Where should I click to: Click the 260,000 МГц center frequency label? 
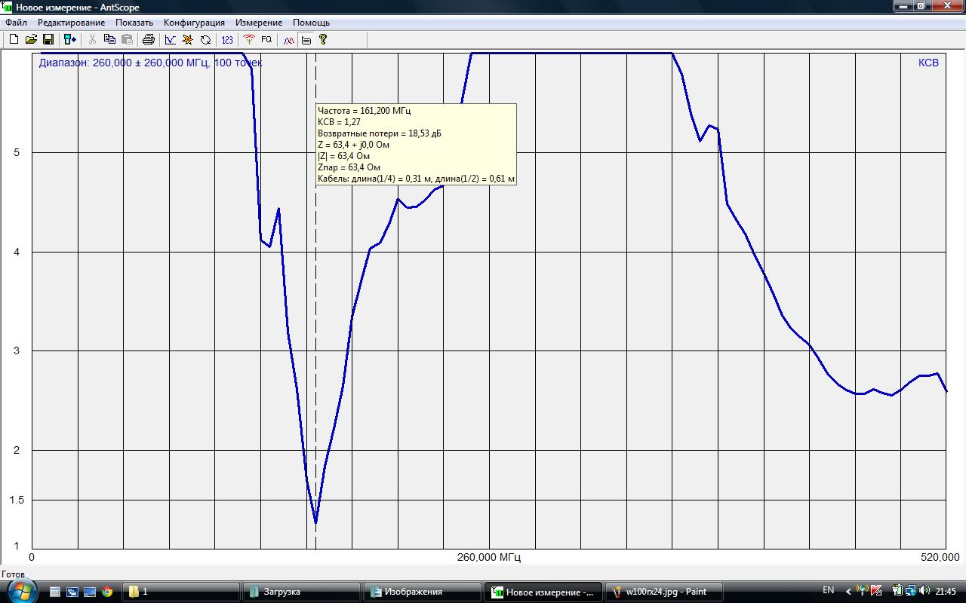point(489,558)
